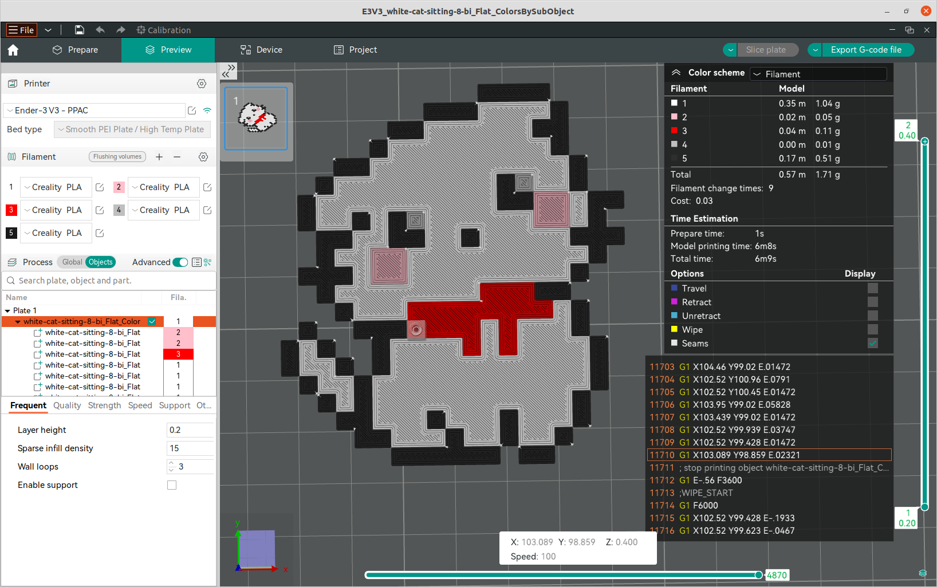Uncheck the Seams display checkbox
This screenshot has height=587, width=937.
coord(873,344)
